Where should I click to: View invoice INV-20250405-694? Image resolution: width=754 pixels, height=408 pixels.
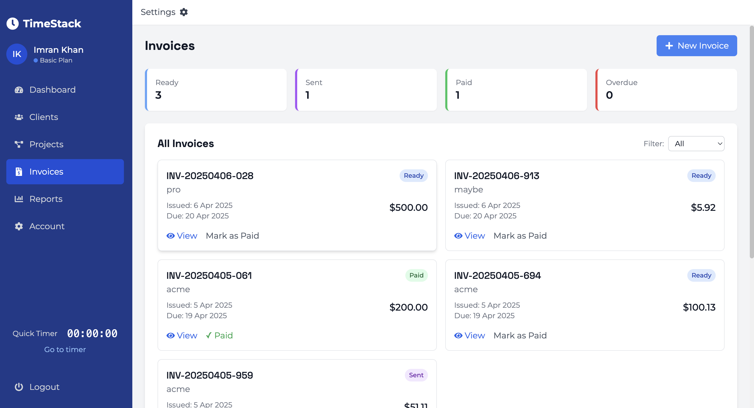(469, 336)
